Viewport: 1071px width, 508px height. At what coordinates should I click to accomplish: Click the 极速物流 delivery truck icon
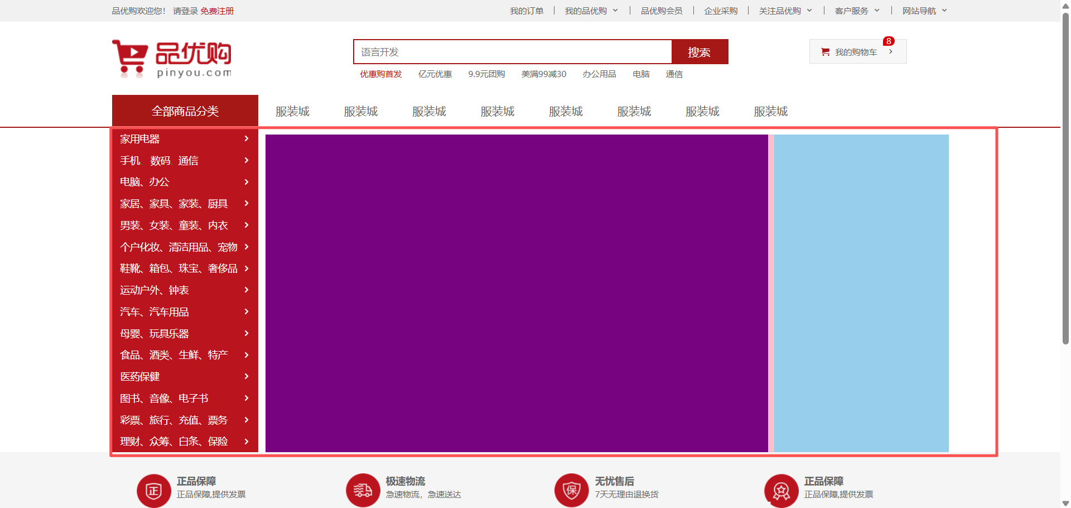click(363, 491)
